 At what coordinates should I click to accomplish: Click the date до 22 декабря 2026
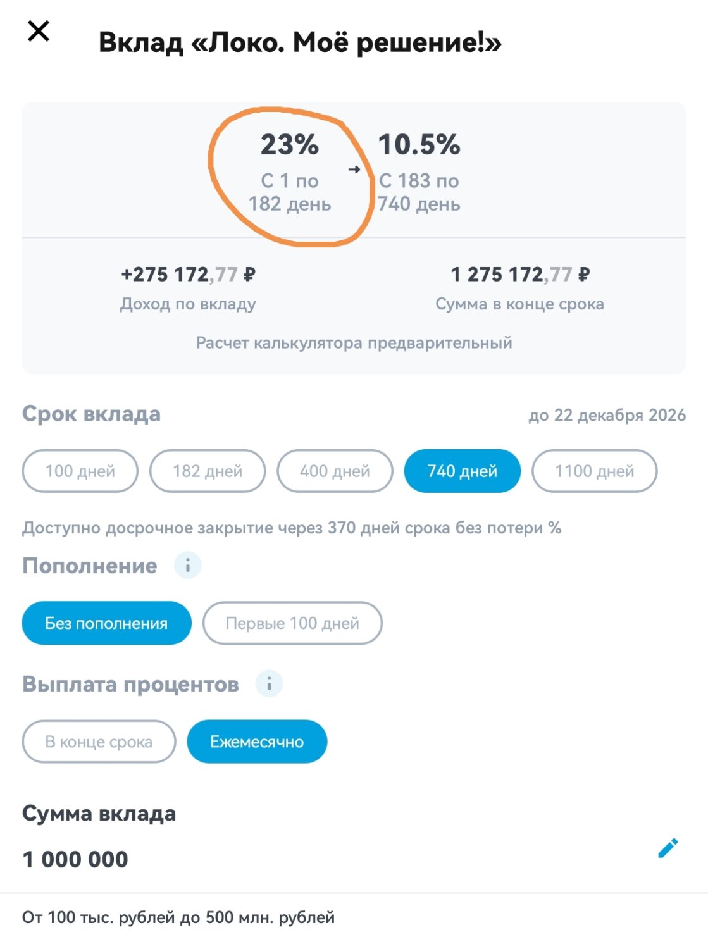[607, 415]
